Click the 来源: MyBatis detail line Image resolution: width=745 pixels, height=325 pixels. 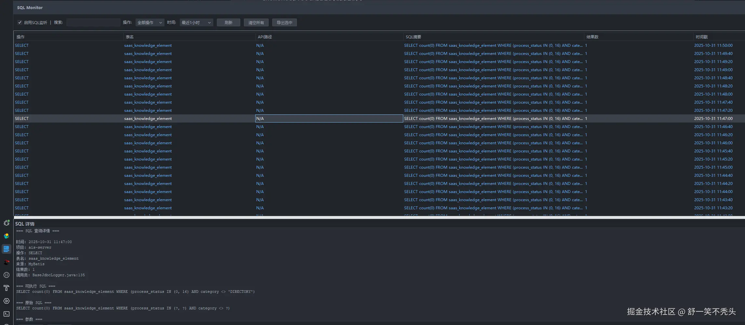[30, 264]
